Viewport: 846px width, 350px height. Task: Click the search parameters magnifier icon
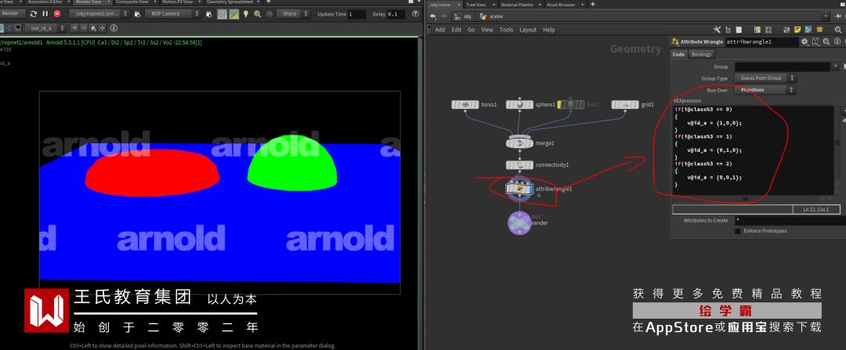point(826,41)
